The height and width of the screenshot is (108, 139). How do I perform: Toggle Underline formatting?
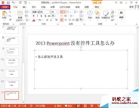(x=41, y=16)
